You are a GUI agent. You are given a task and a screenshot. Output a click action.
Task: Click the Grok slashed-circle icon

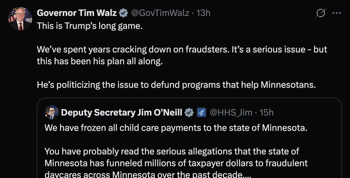point(321,13)
